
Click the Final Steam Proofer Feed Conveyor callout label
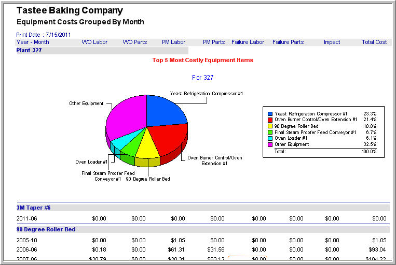pyautogui.click(x=108, y=176)
